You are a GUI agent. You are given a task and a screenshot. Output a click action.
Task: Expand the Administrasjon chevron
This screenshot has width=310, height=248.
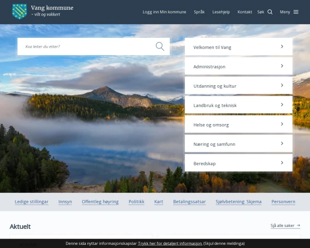(282, 66)
